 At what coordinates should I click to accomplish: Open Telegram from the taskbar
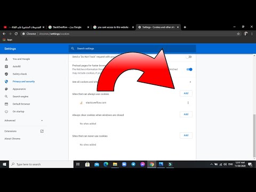click(133, 164)
